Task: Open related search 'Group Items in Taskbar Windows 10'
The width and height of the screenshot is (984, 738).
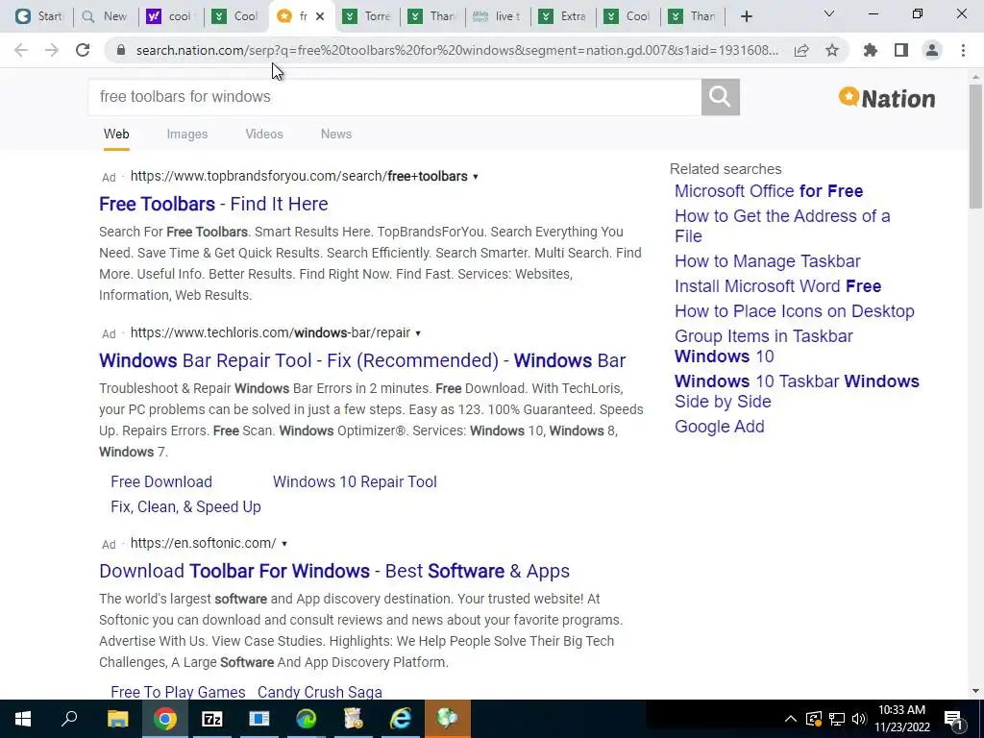Action: pos(764,346)
